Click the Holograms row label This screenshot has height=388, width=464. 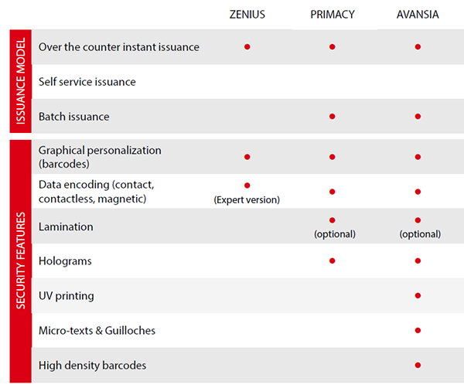click(x=65, y=261)
